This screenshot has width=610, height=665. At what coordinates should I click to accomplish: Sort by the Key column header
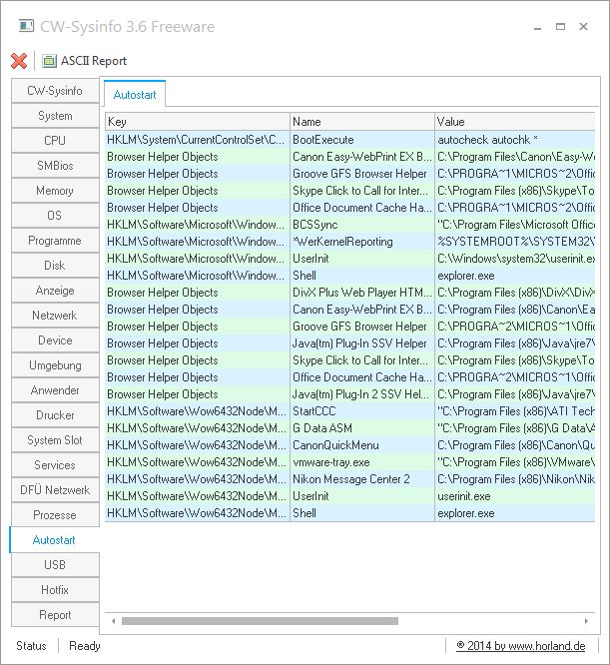tap(196, 122)
